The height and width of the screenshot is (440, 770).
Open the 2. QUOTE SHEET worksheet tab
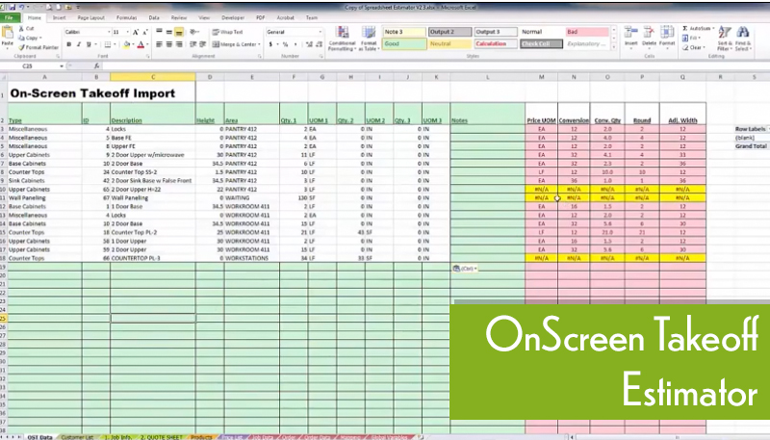161,436
